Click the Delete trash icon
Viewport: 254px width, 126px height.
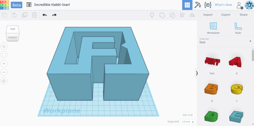[34, 15]
